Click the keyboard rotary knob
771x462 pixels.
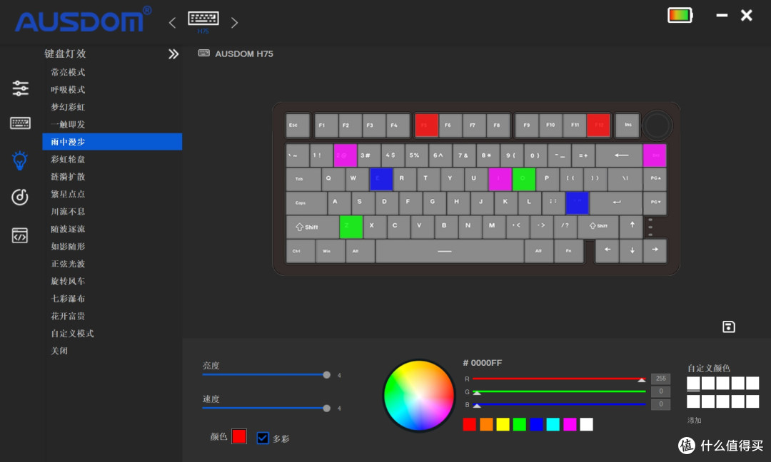point(657,125)
